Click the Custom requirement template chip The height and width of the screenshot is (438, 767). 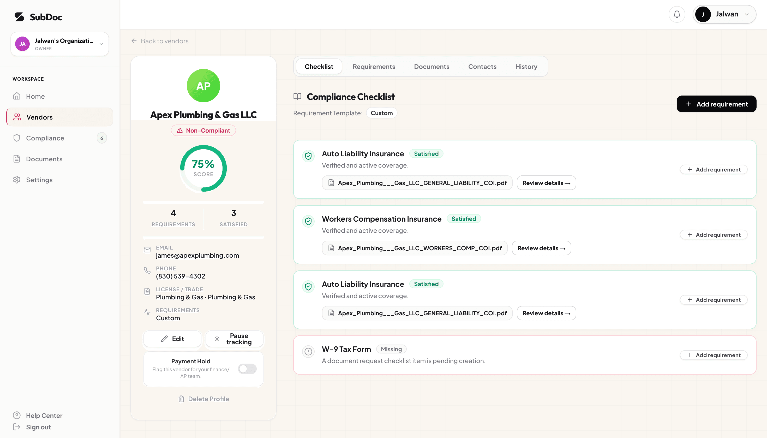tap(382, 113)
